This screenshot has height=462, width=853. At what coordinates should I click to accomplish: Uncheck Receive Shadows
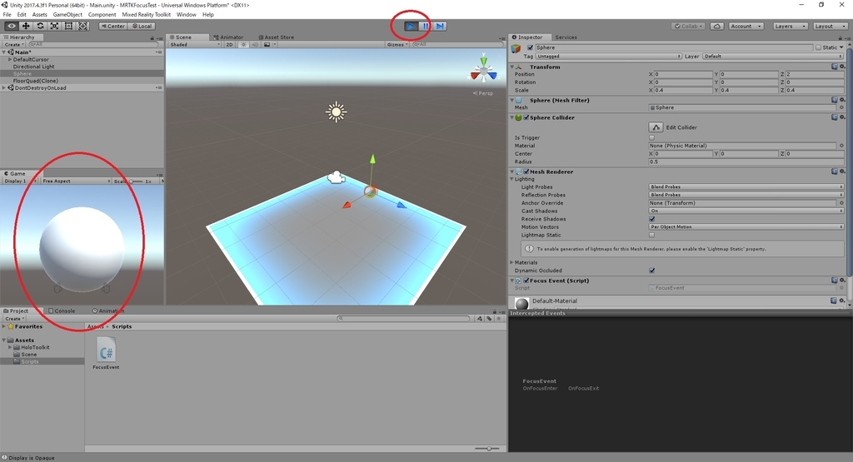[x=651, y=219]
